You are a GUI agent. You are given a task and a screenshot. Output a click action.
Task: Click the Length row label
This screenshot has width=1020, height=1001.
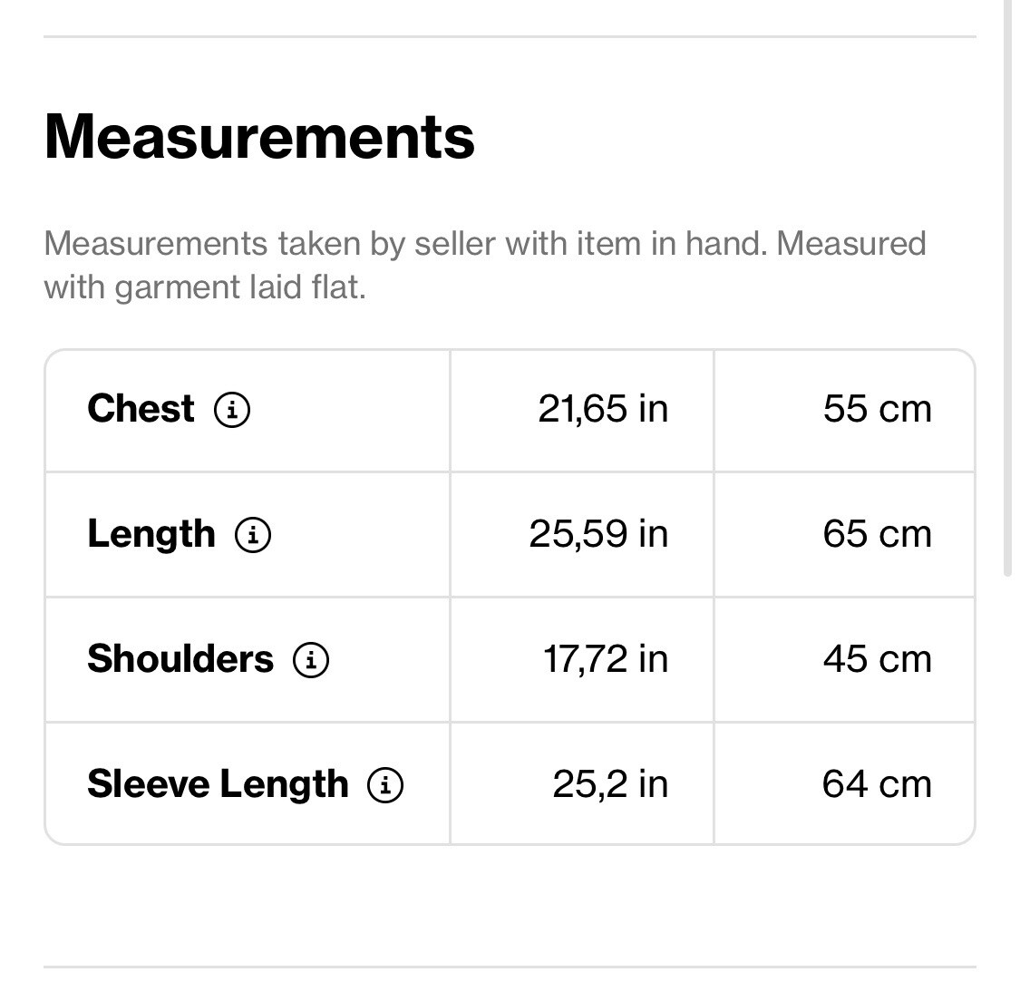(x=151, y=535)
